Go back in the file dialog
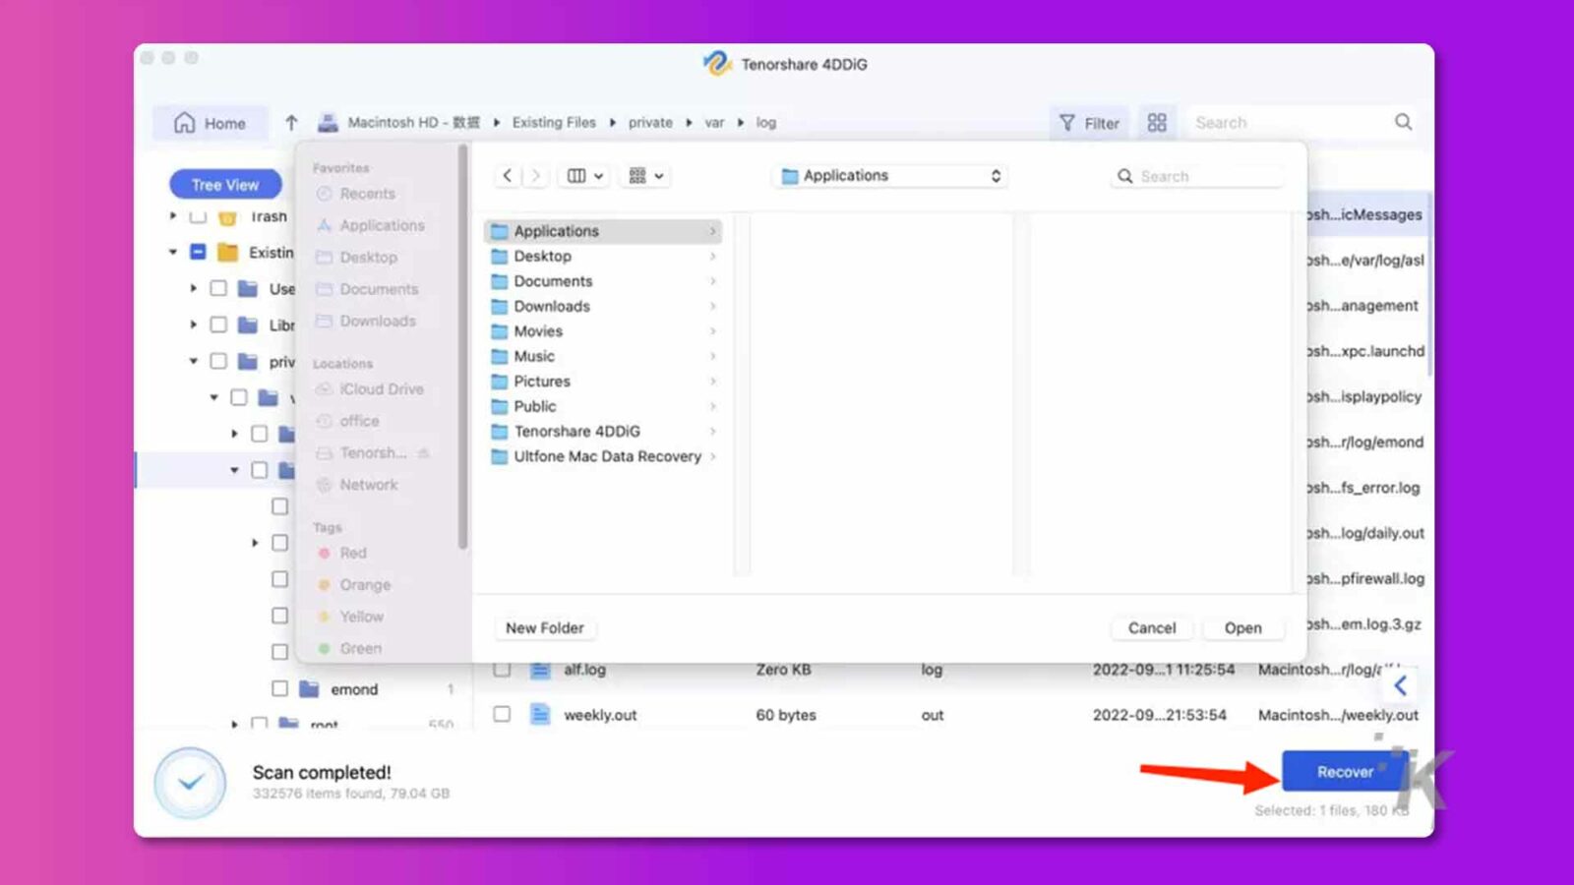1574x885 pixels. tap(507, 176)
